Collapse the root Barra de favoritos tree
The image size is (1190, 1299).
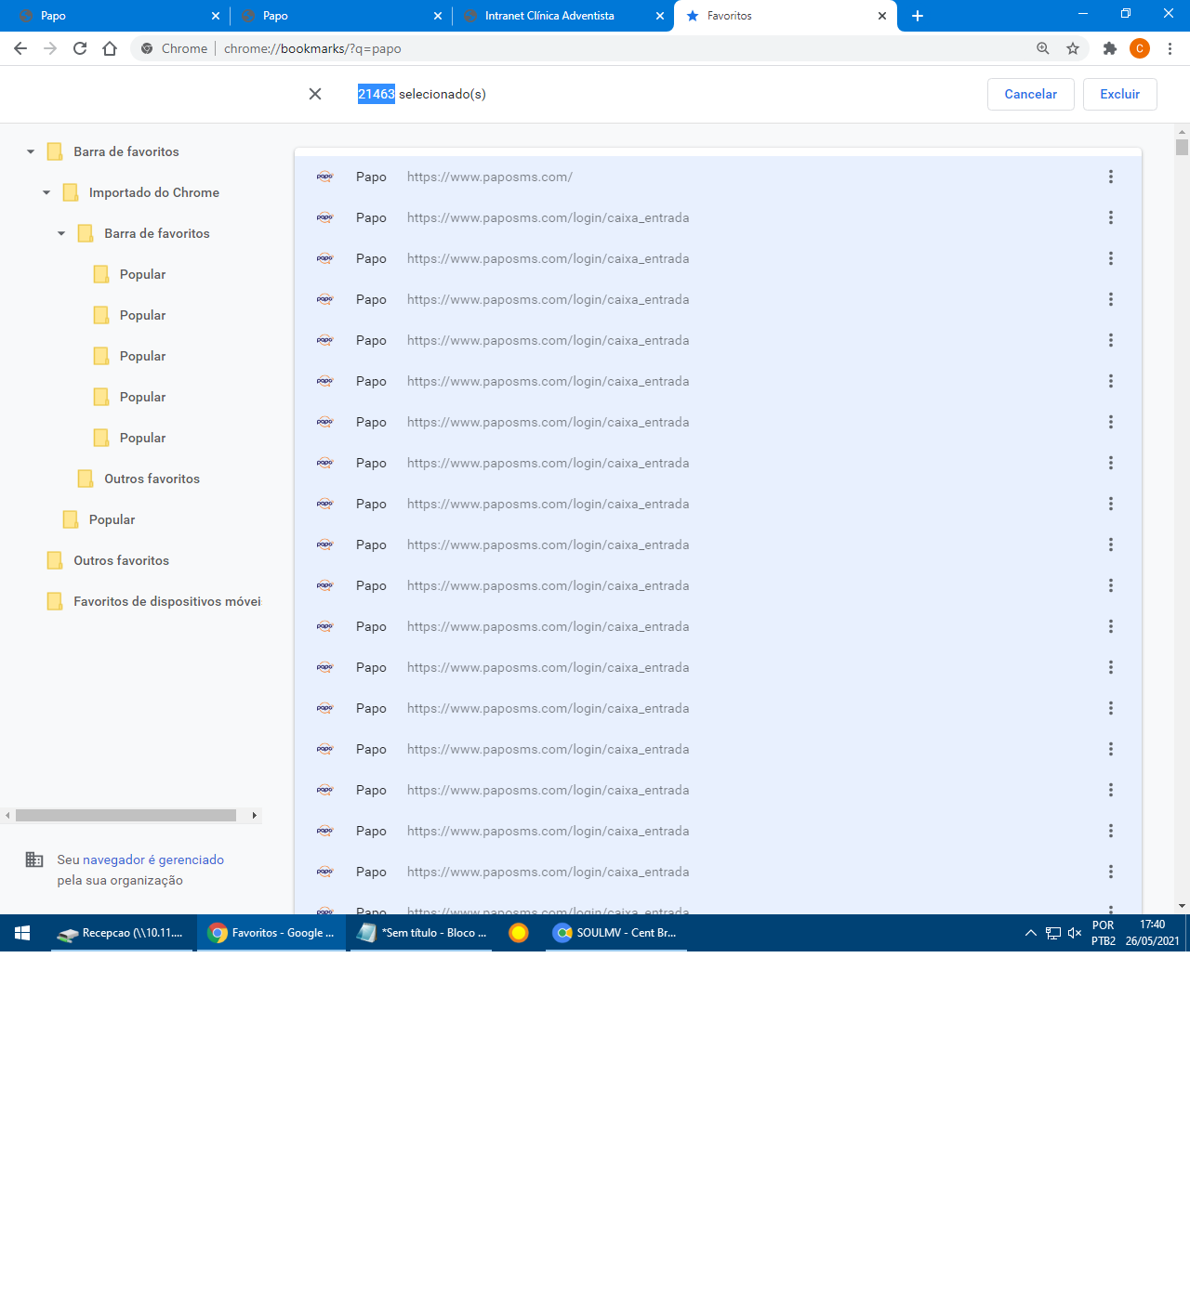[31, 151]
